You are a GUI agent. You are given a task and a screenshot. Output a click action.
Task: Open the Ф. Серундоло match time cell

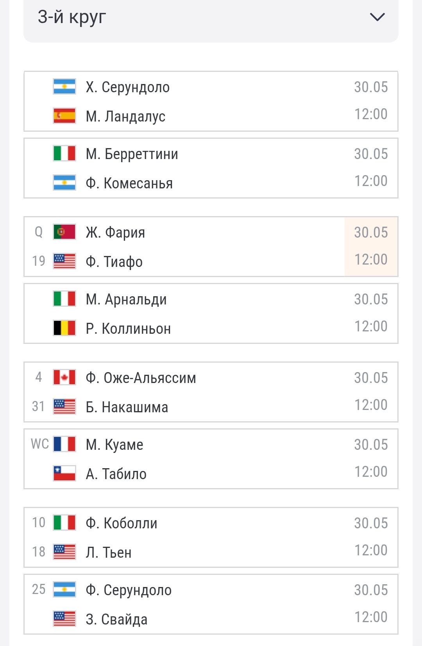[x=371, y=604]
